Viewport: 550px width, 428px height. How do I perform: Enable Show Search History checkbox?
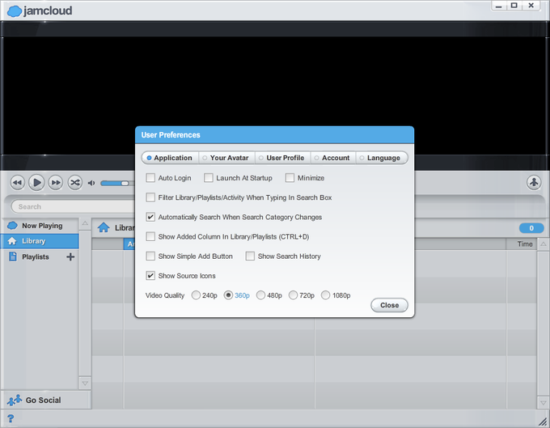(250, 256)
